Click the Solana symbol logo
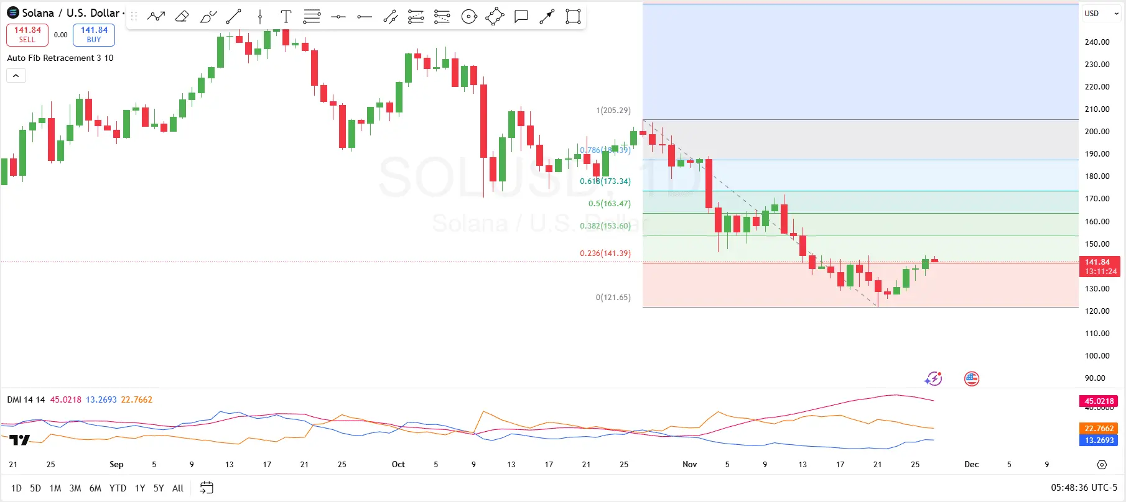The width and height of the screenshot is (1126, 502). click(13, 12)
